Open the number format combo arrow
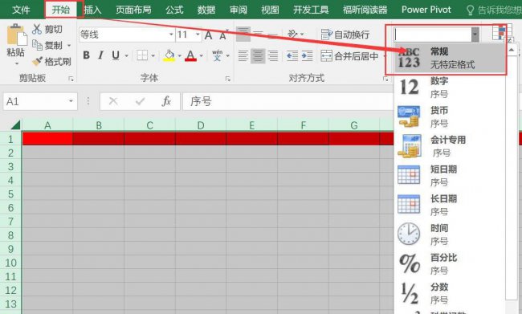Viewport: 522px width, 314px height. tap(475, 35)
